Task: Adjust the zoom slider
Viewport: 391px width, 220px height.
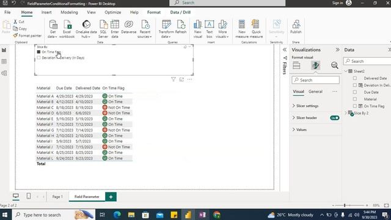Action: tap(345, 205)
